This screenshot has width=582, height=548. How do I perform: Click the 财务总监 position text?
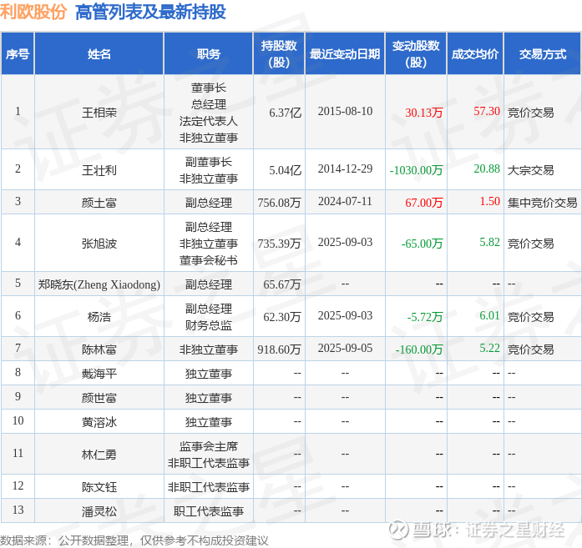click(x=208, y=325)
